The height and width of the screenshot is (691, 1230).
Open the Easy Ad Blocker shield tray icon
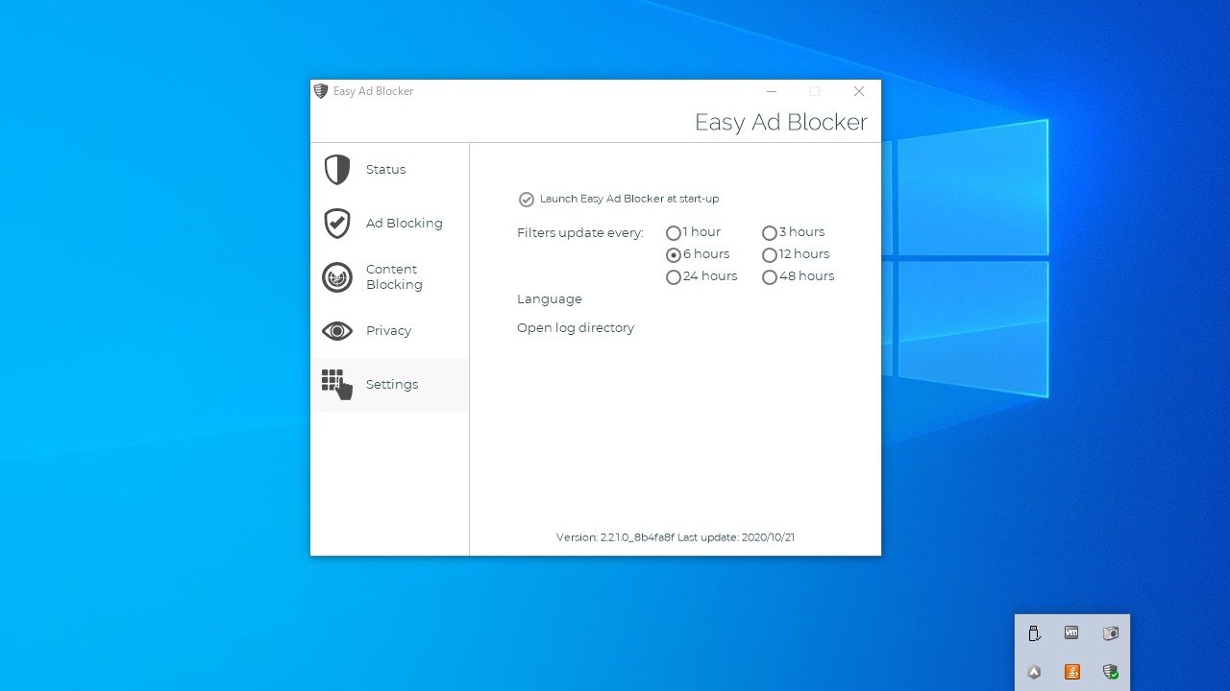pyautogui.click(x=1111, y=672)
